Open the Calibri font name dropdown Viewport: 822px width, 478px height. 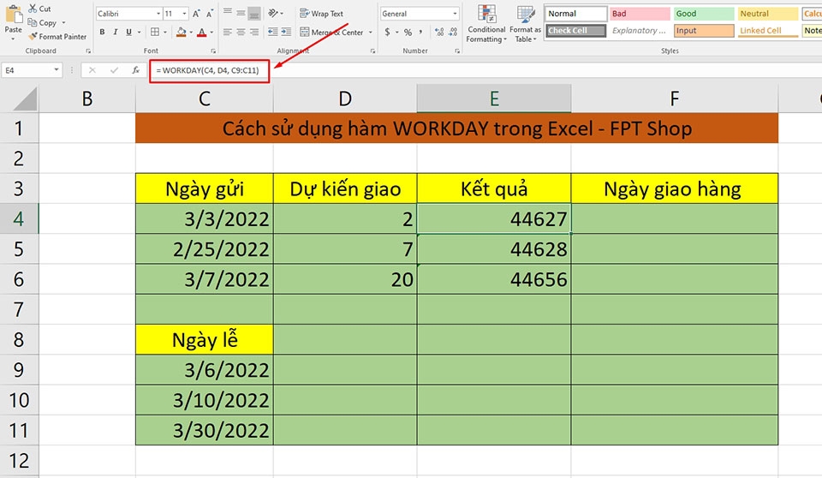[158, 14]
